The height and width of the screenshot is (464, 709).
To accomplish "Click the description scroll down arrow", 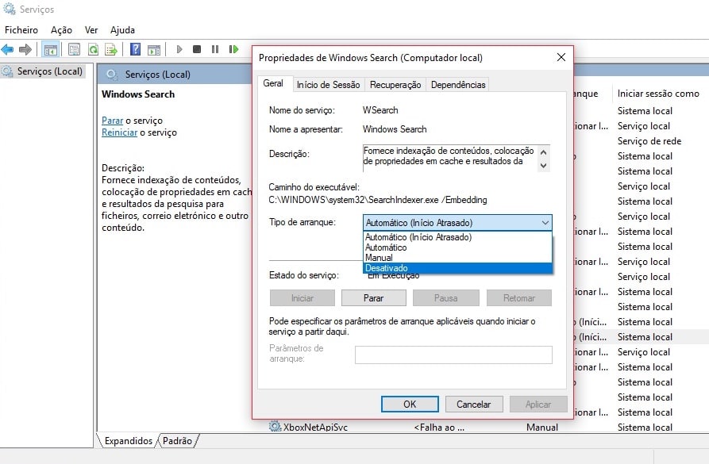I will 544,165.
